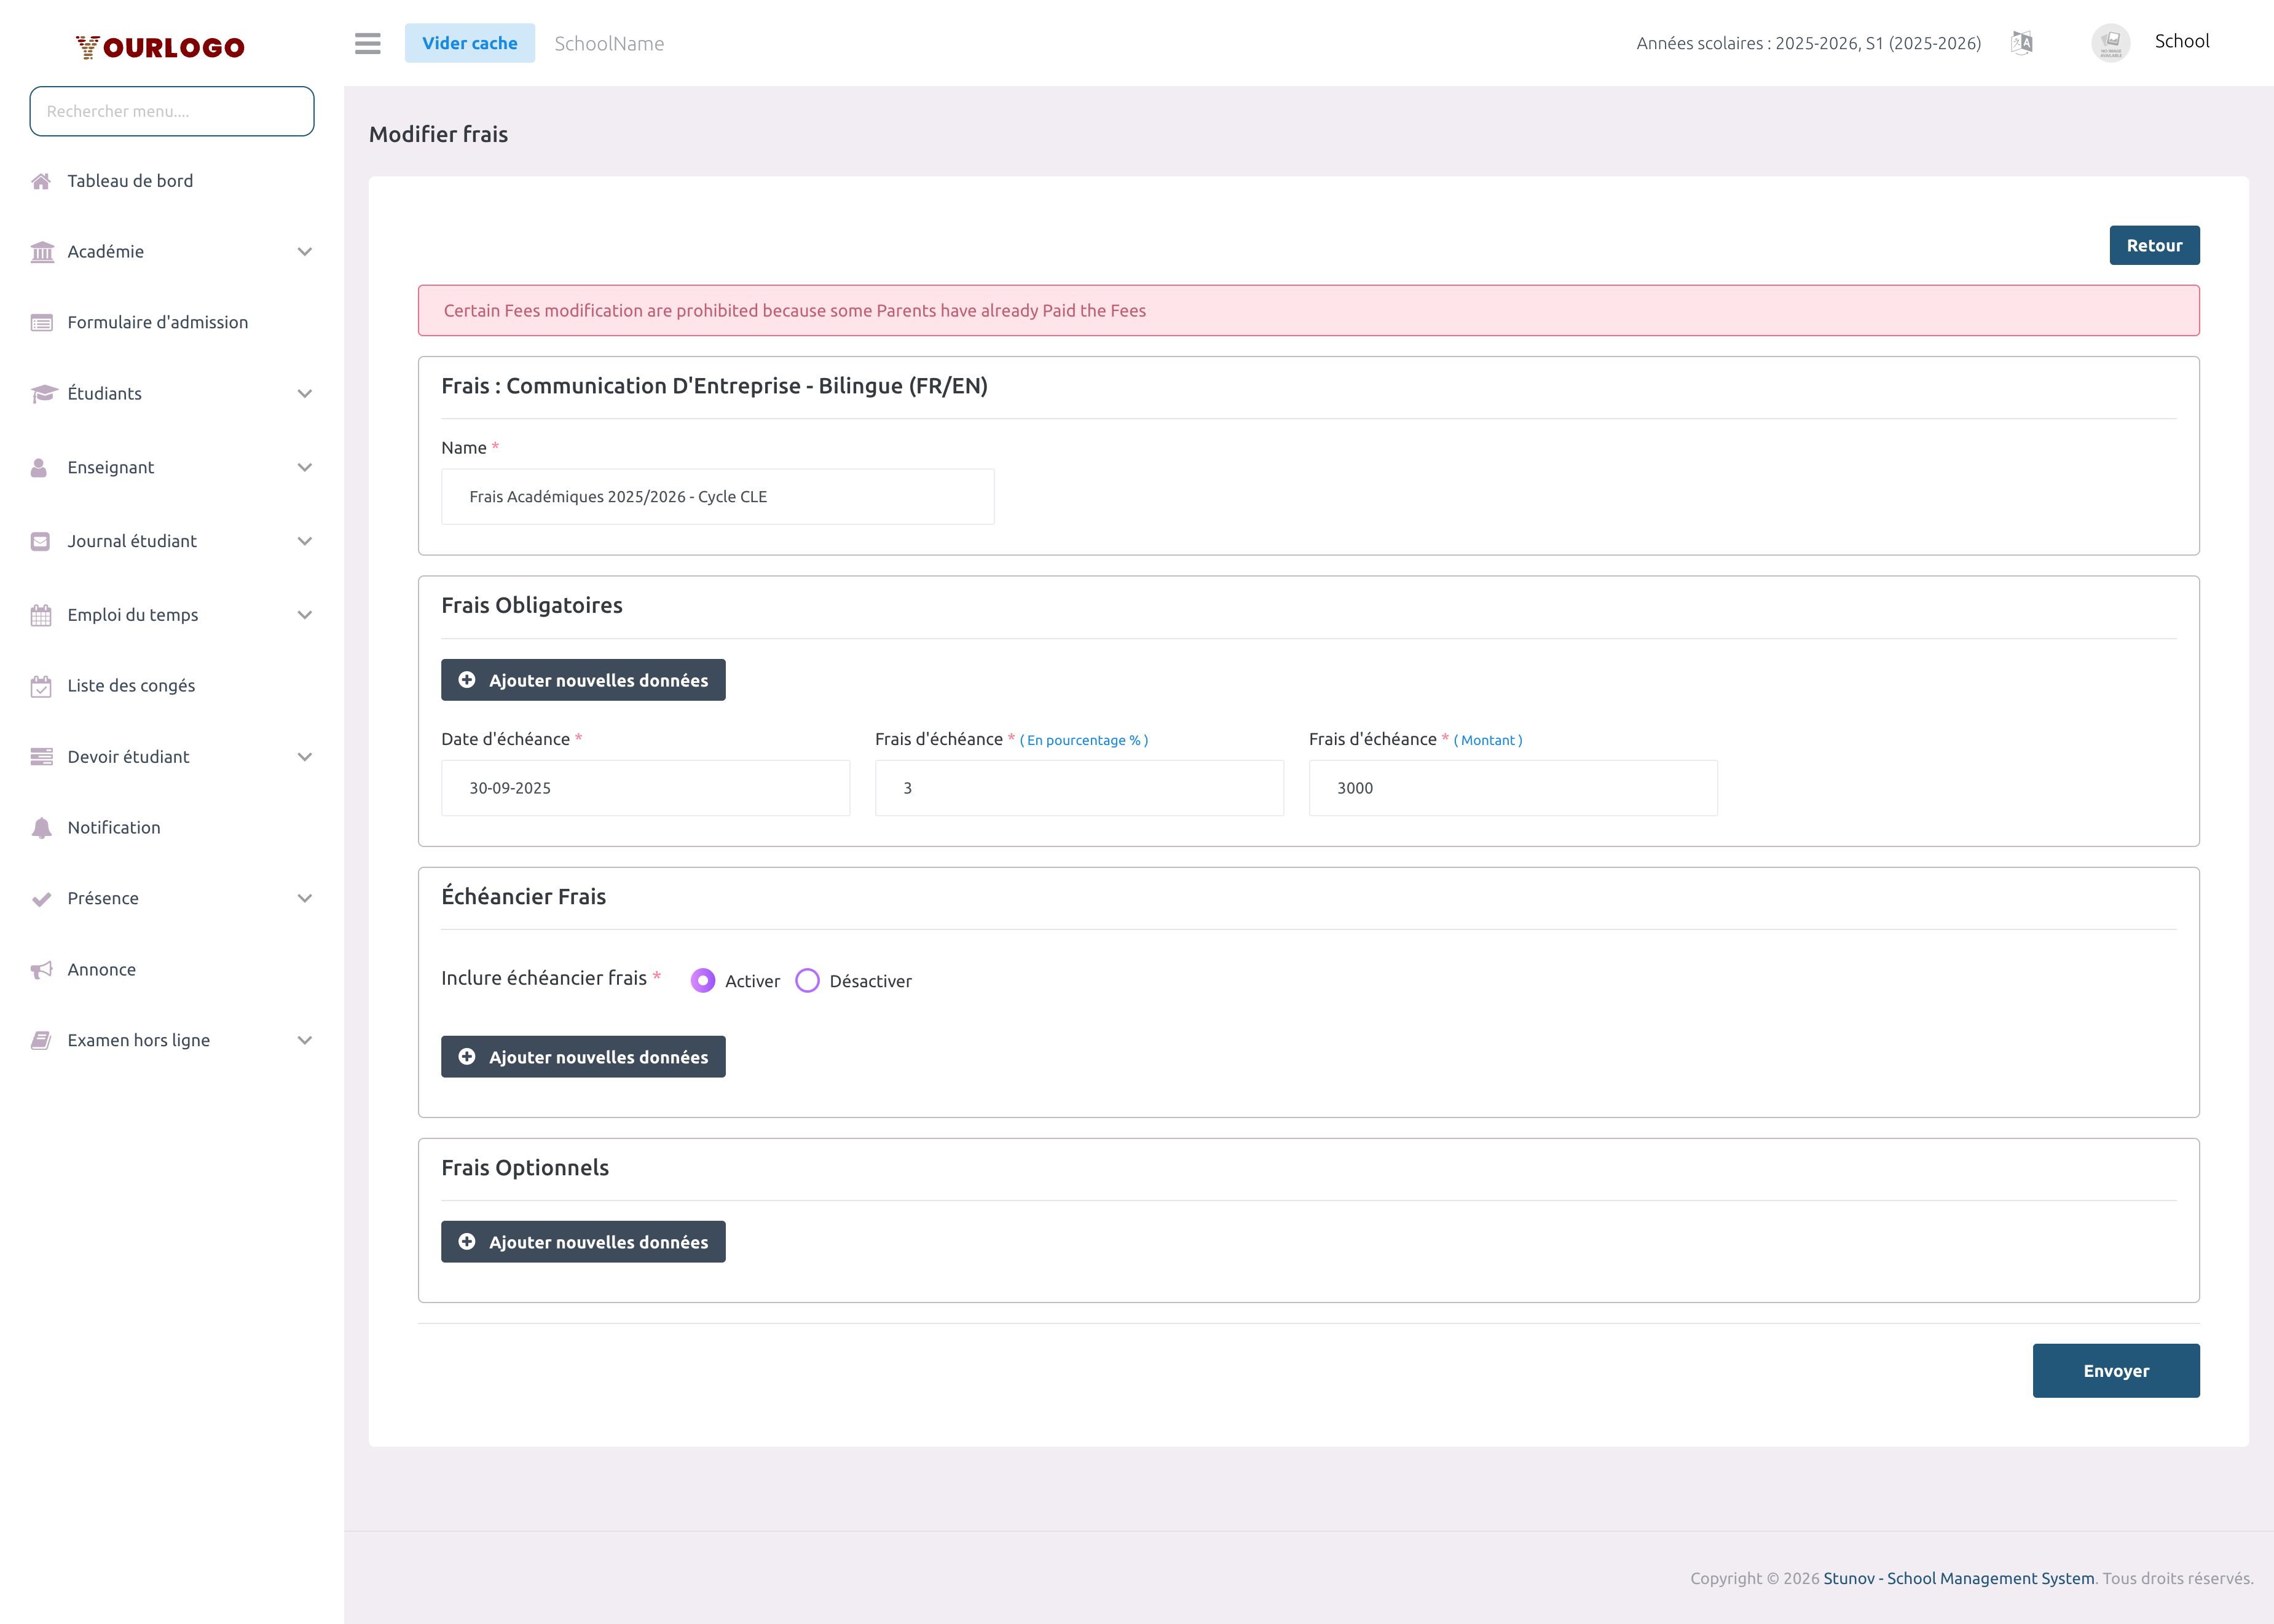Screen dimensions: 2274x1624
Task: Expand the Examen hors ligne chevron
Action: coord(305,1041)
